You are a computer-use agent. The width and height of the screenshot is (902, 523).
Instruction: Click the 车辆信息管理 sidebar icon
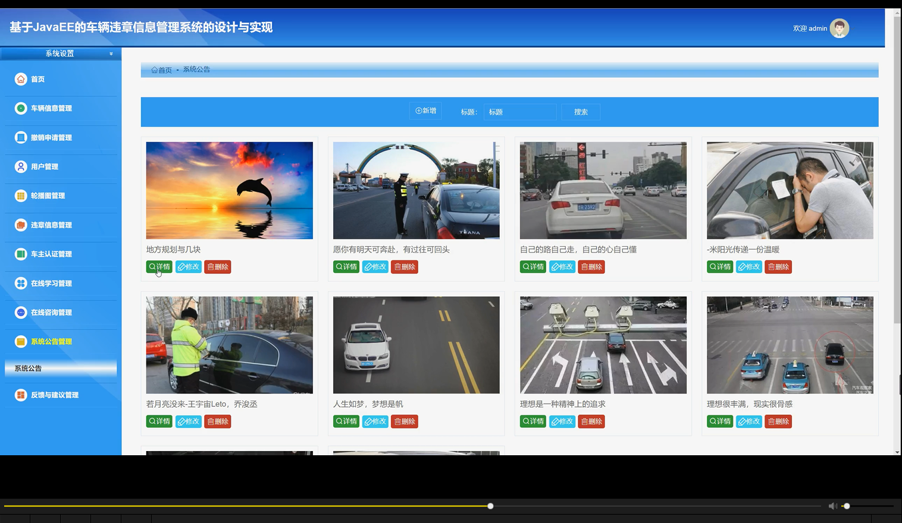click(21, 108)
